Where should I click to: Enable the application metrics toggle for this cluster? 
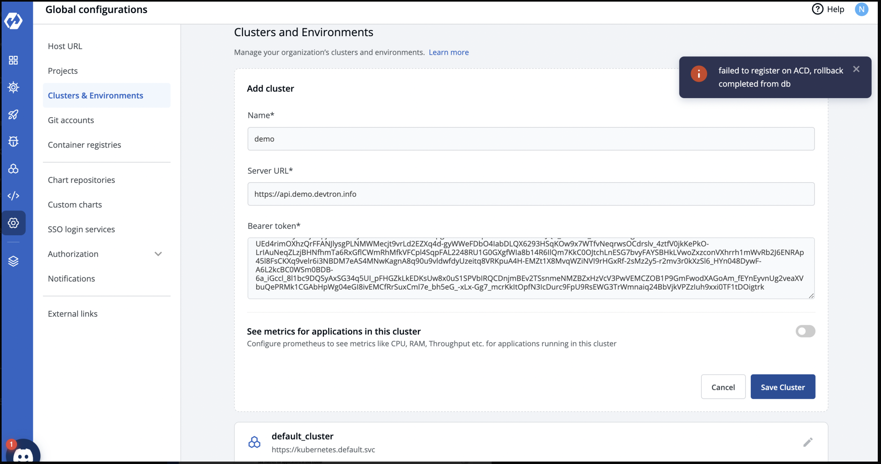tap(805, 331)
